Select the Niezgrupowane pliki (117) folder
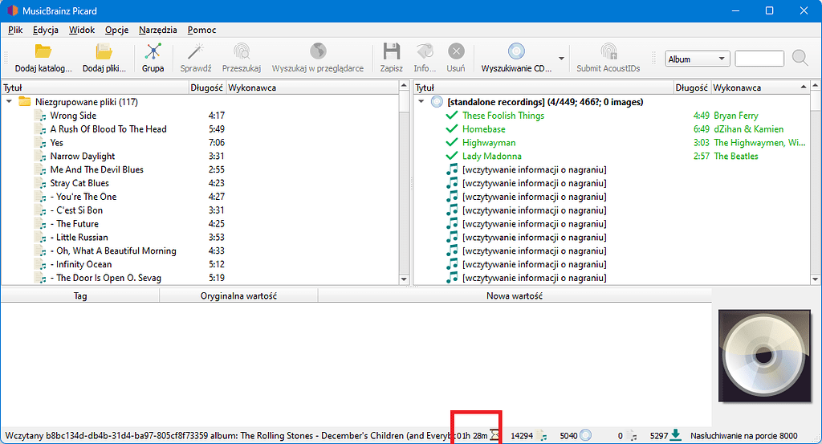Viewport: 822px width, 444px height. (x=87, y=102)
